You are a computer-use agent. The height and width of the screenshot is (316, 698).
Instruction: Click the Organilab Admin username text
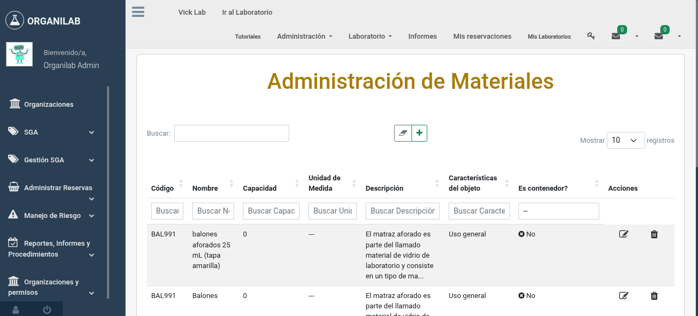71,65
